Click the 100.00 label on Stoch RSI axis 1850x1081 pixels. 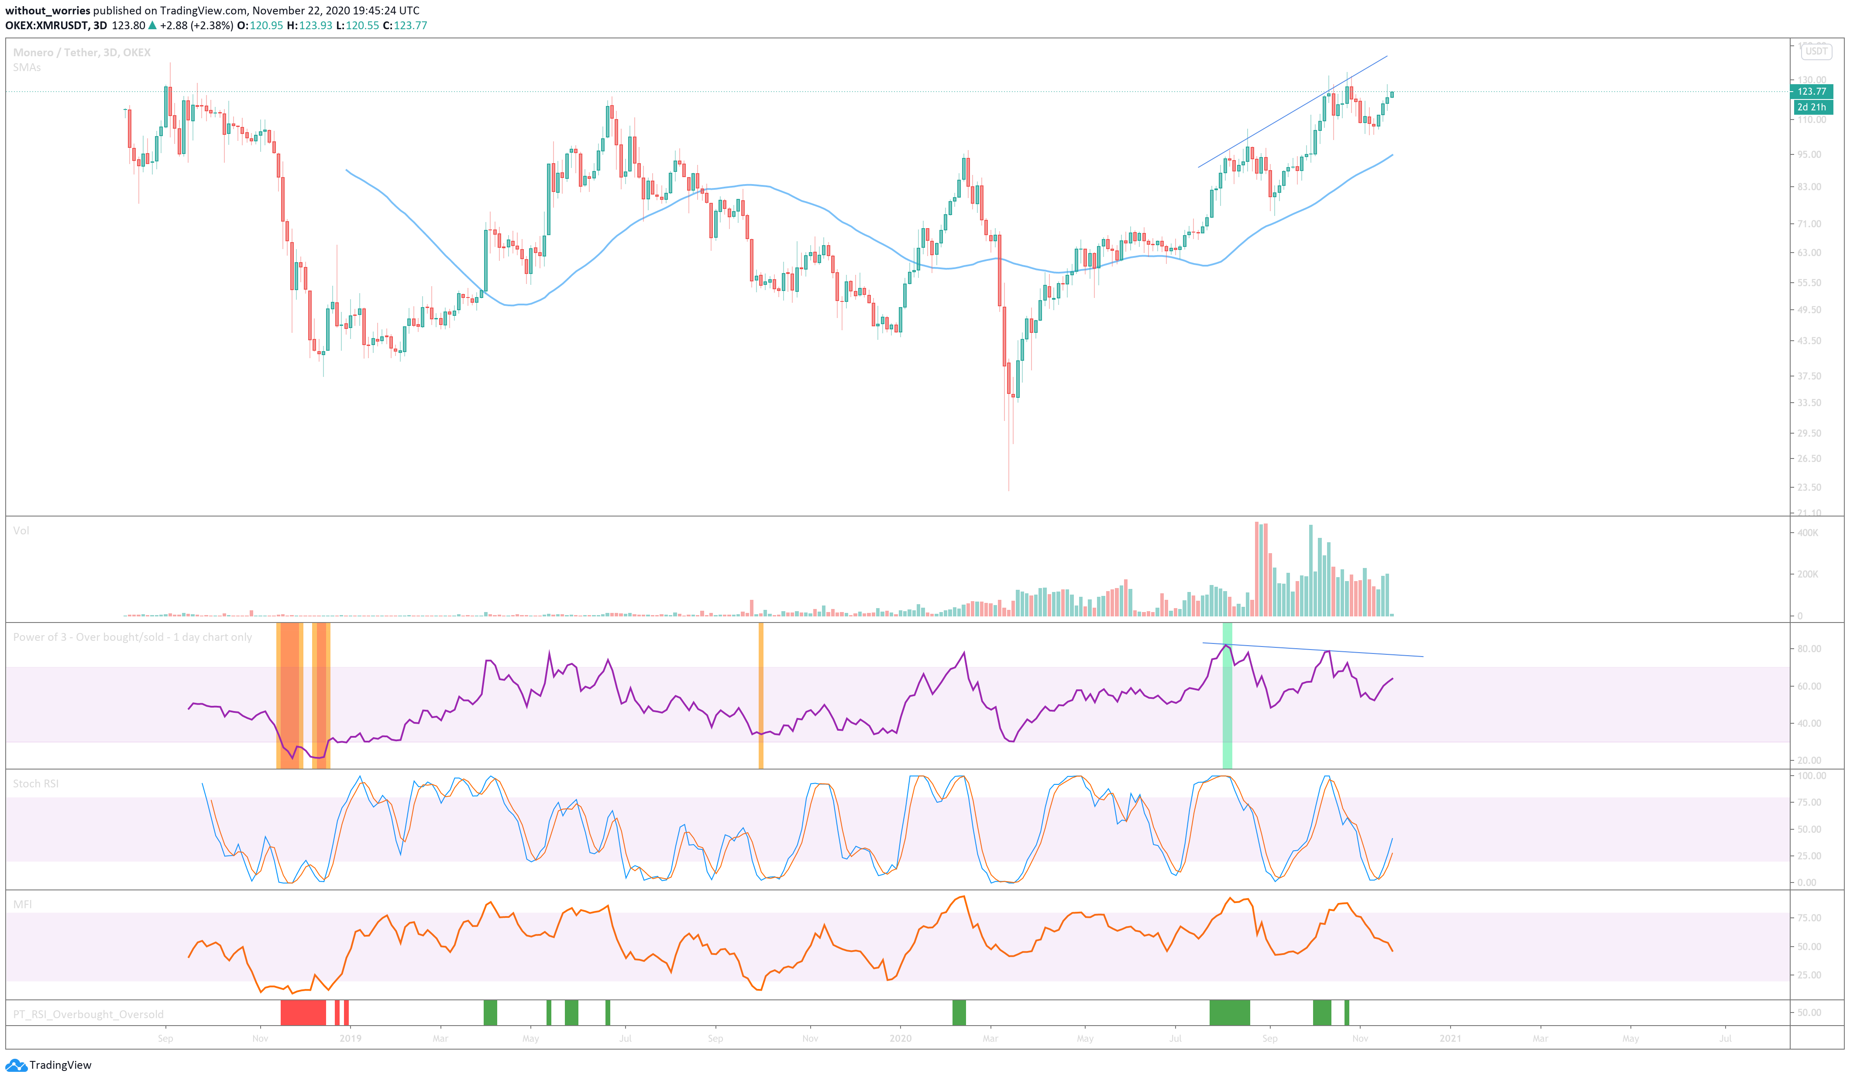[1811, 776]
